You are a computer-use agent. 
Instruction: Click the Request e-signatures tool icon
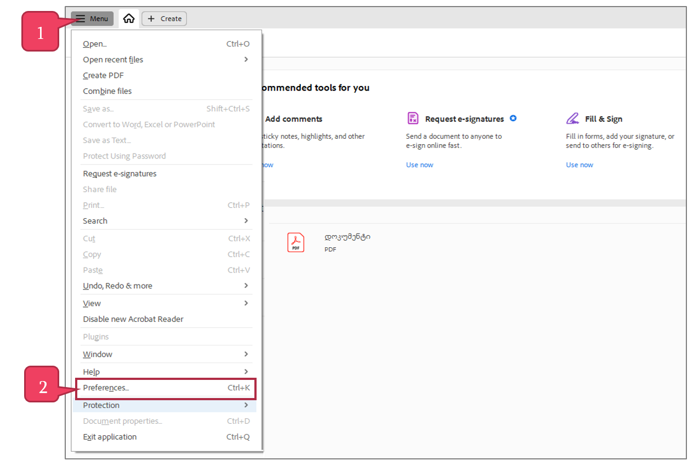413,118
